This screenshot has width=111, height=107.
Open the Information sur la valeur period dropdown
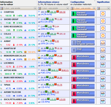pyautogui.click(x=35, y=8)
